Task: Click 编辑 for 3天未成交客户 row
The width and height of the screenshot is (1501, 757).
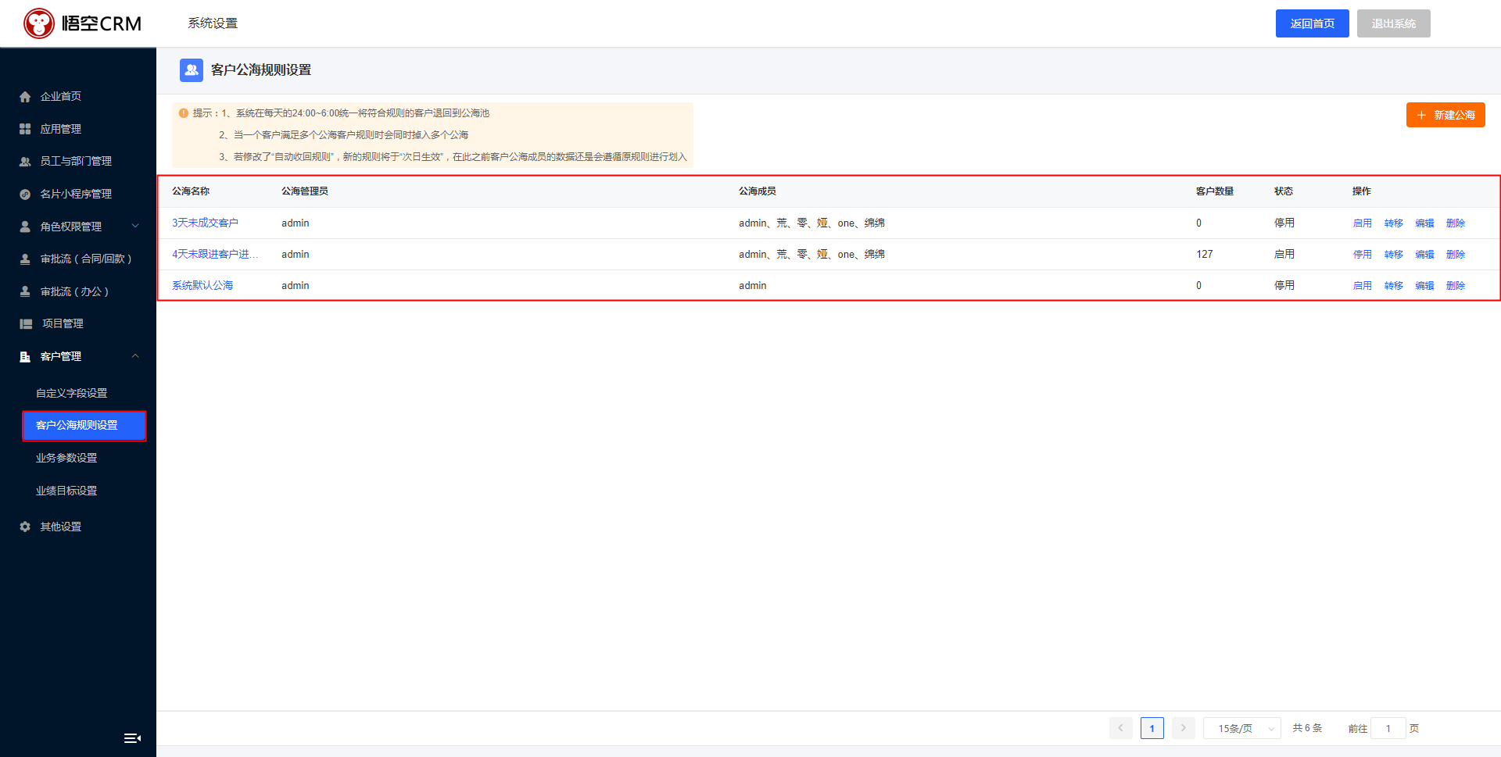Action: coord(1424,223)
